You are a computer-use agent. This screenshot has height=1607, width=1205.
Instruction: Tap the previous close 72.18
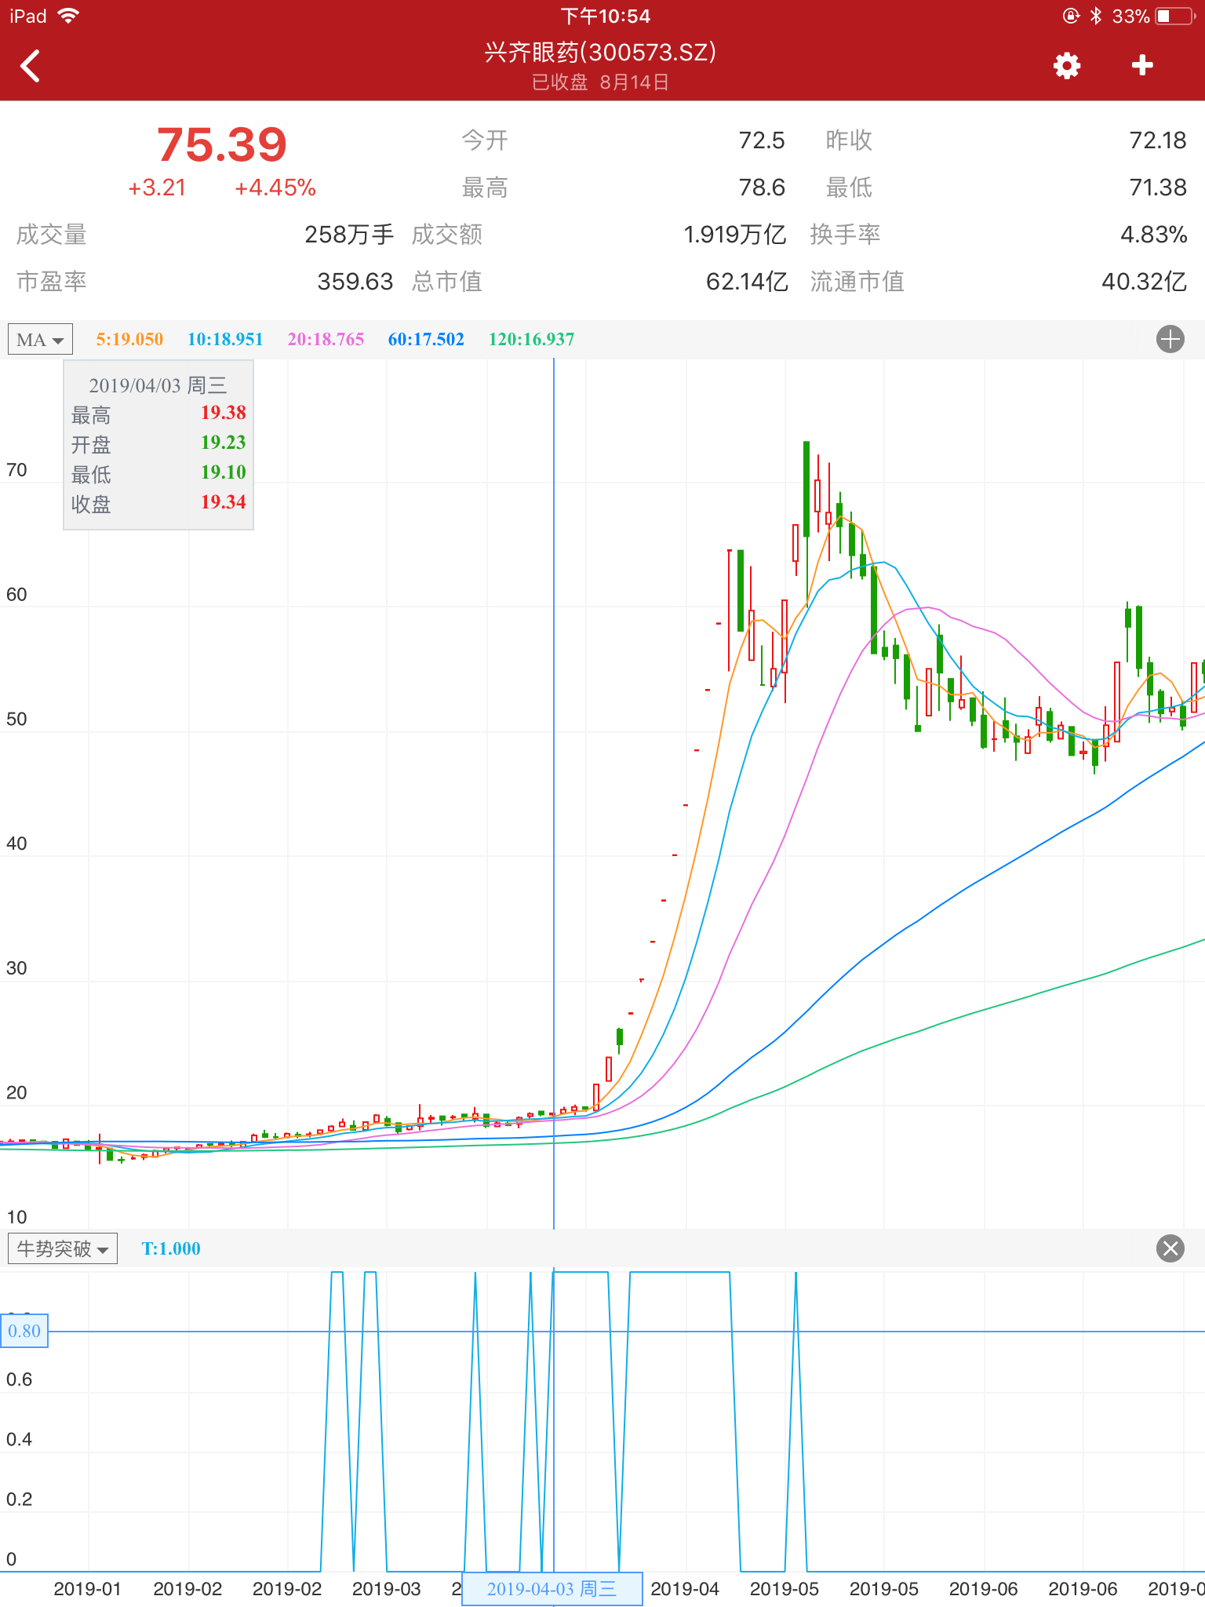[1158, 140]
